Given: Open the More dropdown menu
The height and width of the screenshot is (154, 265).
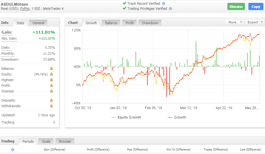Looking at the screenshot, I should [x=234, y=22].
